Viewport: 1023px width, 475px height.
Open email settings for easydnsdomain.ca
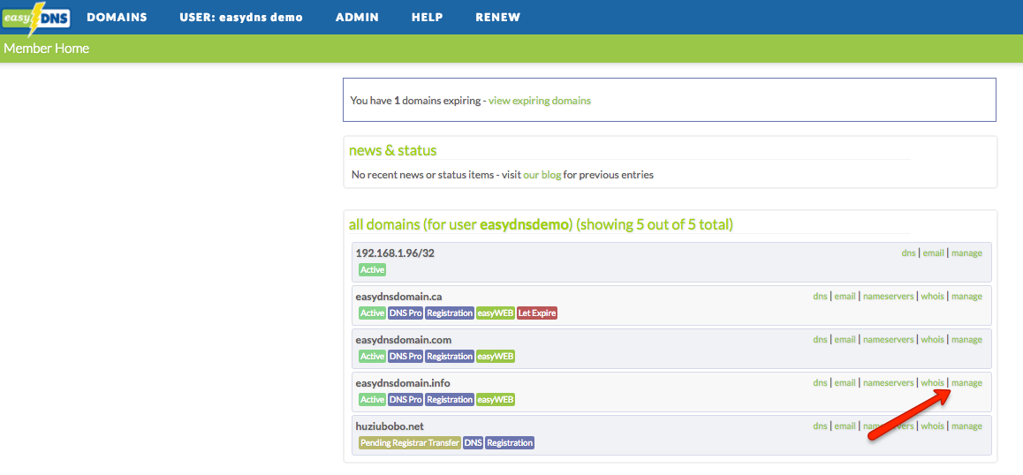pos(845,297)
